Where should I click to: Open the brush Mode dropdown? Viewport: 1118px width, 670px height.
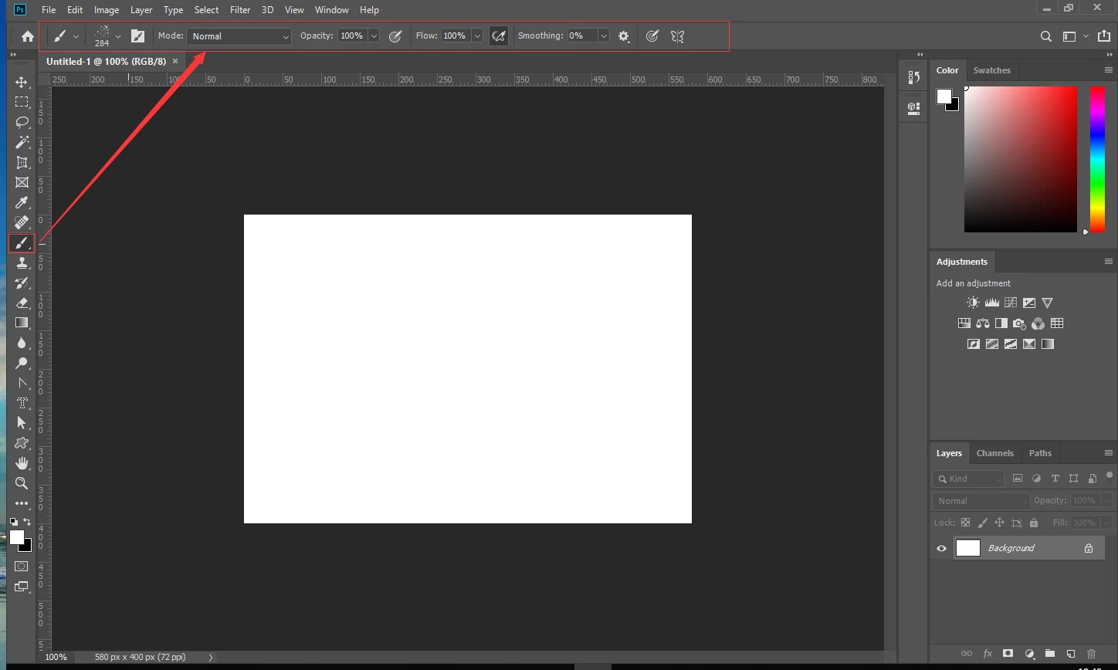[239, 36]
